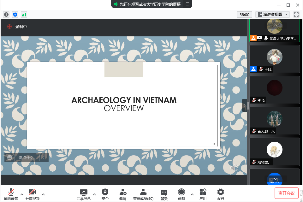Image resolution: width=303 pixels, height=202 pixels.
Task: Check the green network signal icon
Action: point(24,15)
